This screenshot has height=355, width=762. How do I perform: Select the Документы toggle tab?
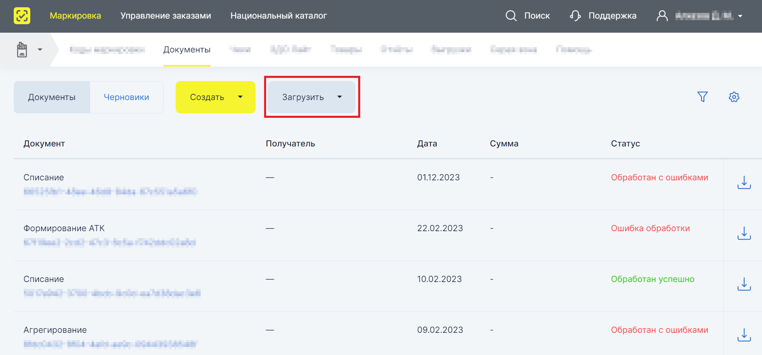pyautogui.click(x=52, y=97)
